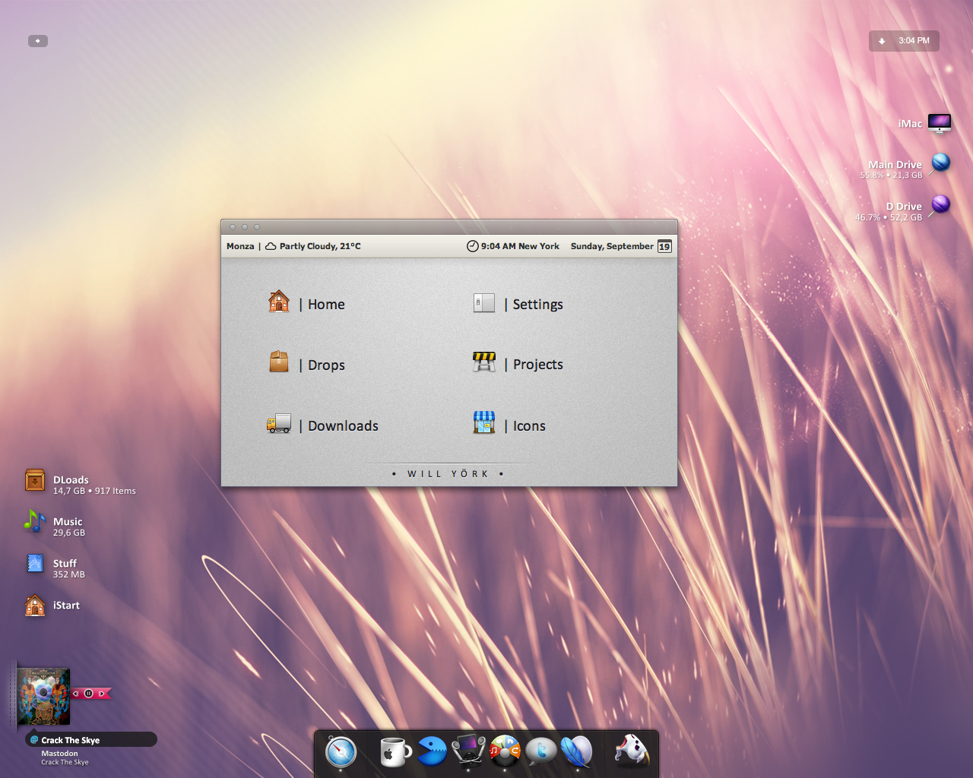973x778 pixels.
Task: Click the @ icon beside Crack The Skye
Action: pyautogui.click(x=34, y=739)
